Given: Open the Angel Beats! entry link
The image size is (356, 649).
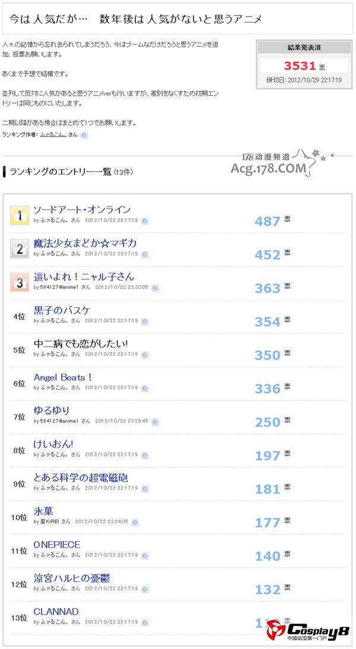Looking at the screenshot, I should [63, 377].
